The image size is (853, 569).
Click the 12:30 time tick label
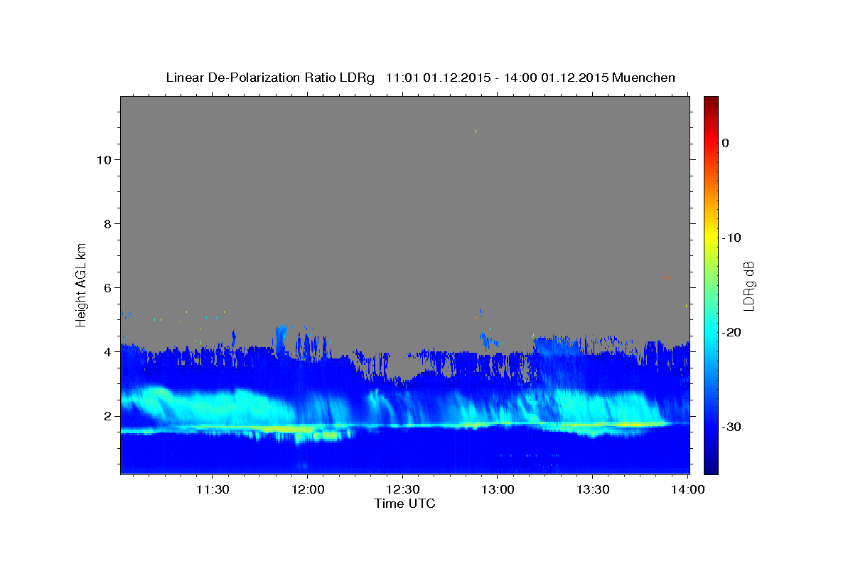pyautogui.click(x=402, y=489)
